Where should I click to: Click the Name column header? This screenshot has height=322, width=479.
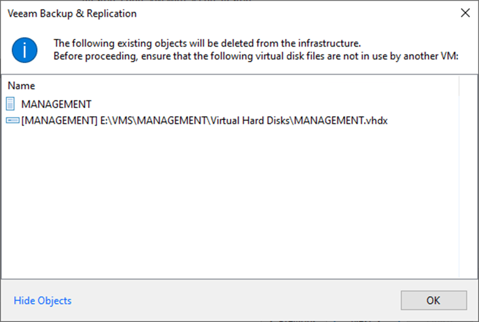tap(21, 86)
